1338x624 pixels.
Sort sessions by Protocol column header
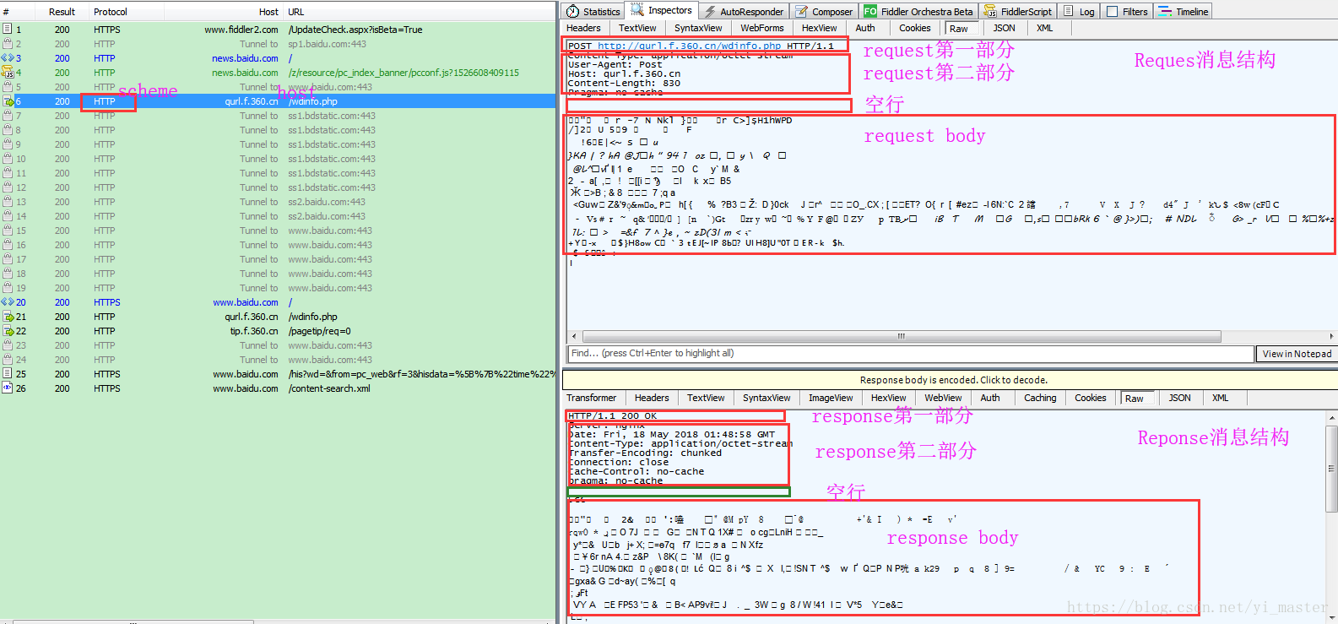111,12
